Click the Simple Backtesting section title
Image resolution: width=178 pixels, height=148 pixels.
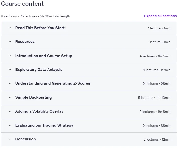[33, 97]
